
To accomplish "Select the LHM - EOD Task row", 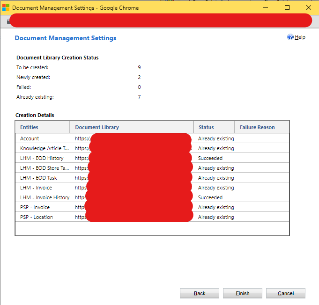I will 38,178.
